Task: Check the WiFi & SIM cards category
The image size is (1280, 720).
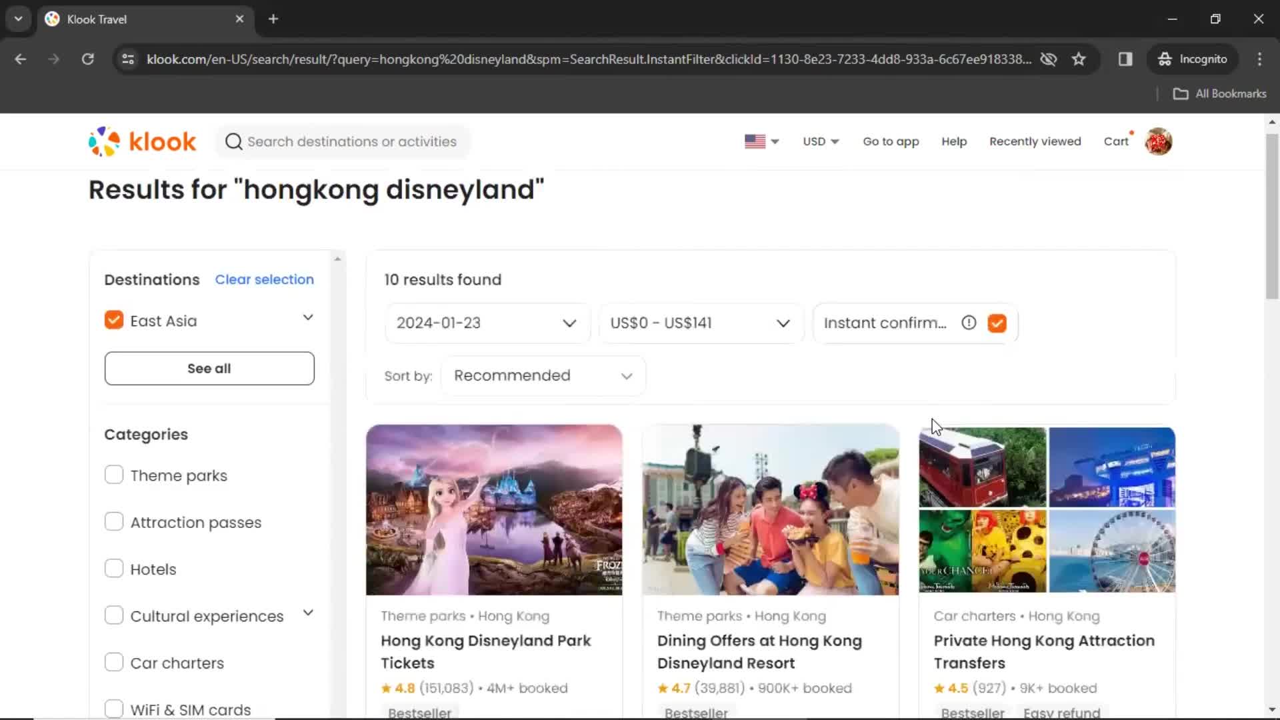Action: (114, 709)
